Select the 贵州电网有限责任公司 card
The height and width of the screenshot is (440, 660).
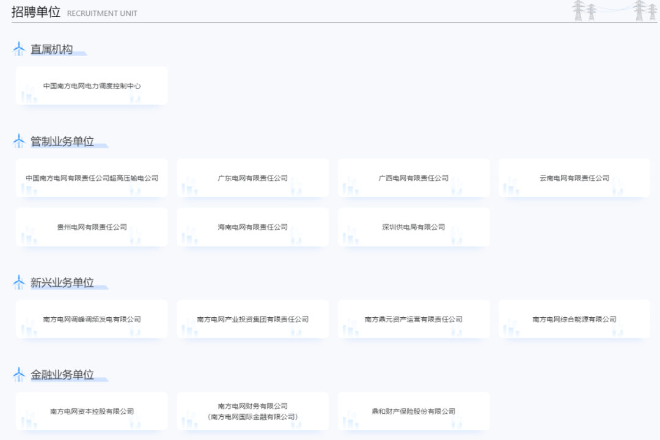click(92, 227)
